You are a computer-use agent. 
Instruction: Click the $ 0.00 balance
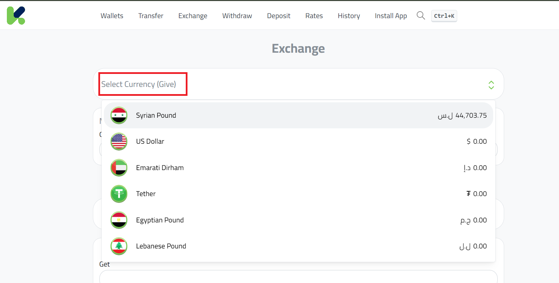click(477, 142)
